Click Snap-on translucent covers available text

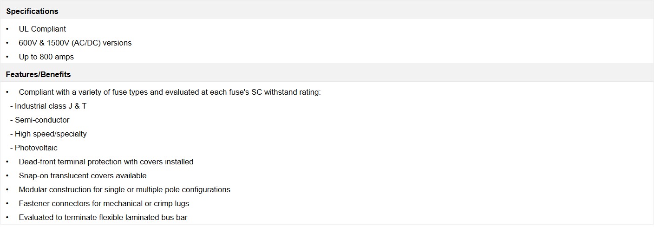pos(83,175)
